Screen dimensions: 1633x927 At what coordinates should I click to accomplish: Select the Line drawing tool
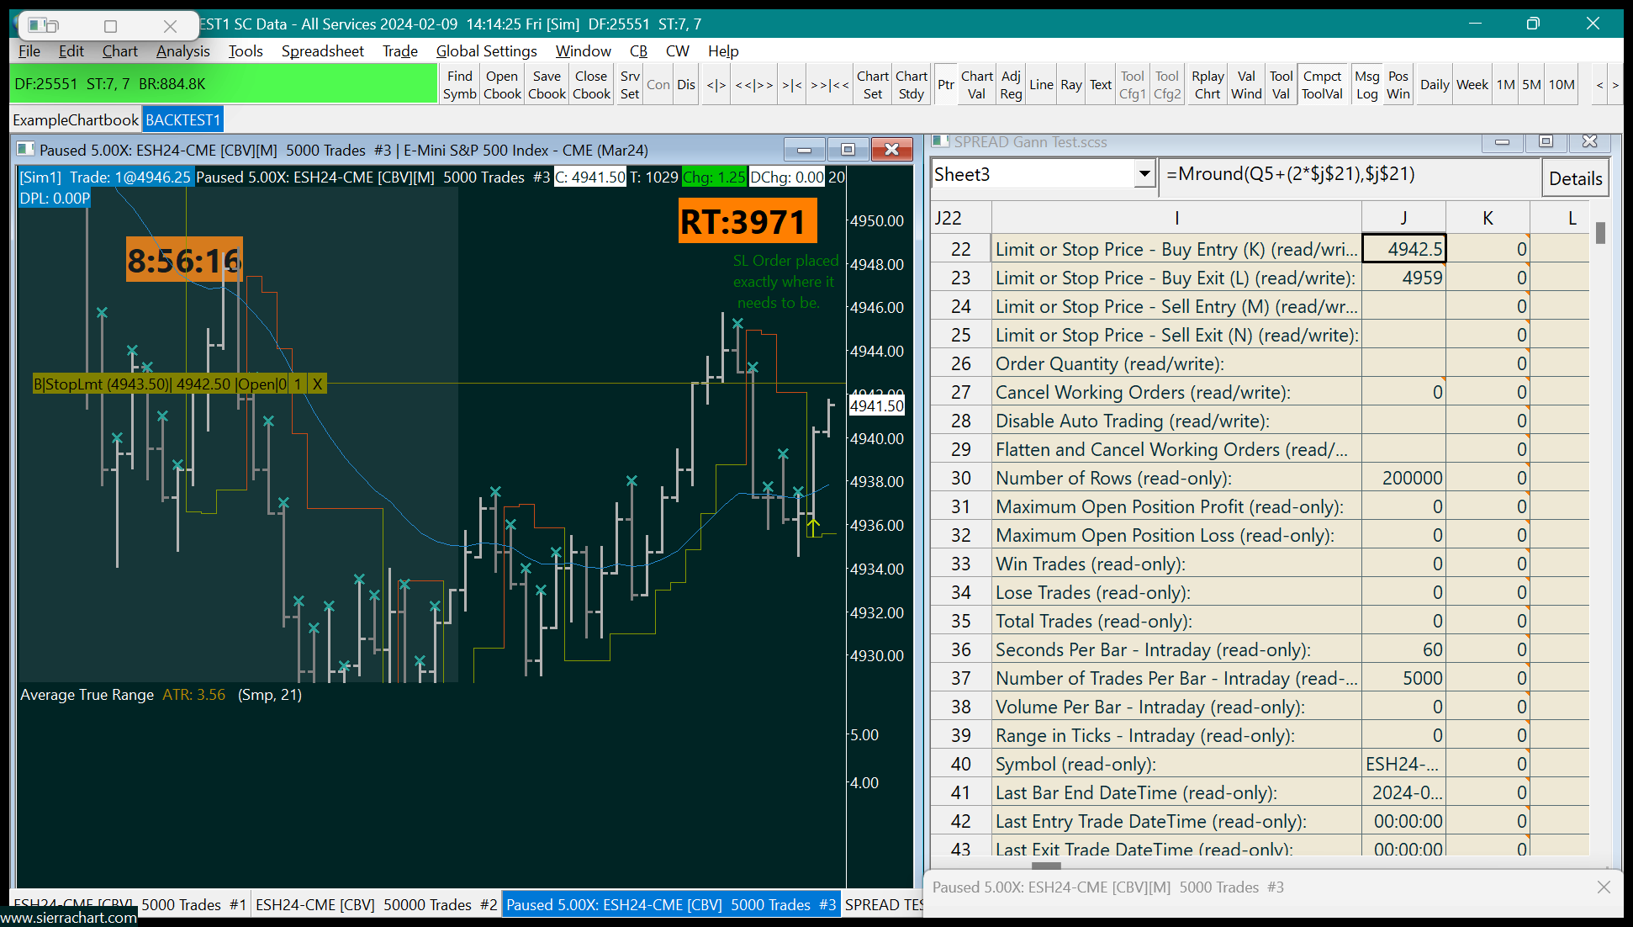[x=1041, y=85]
